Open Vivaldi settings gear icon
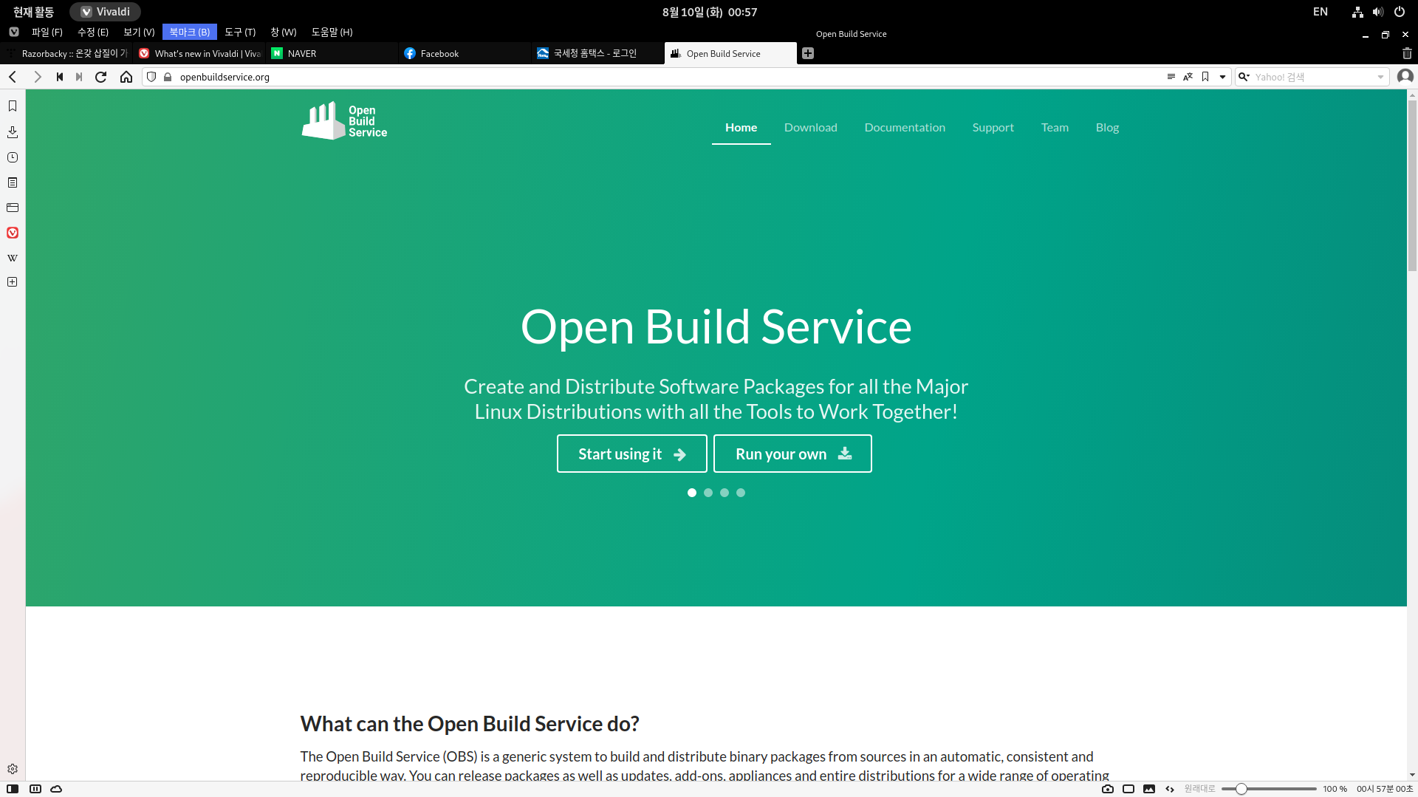This screenshot has width=1418, height=797. (13, 769)
